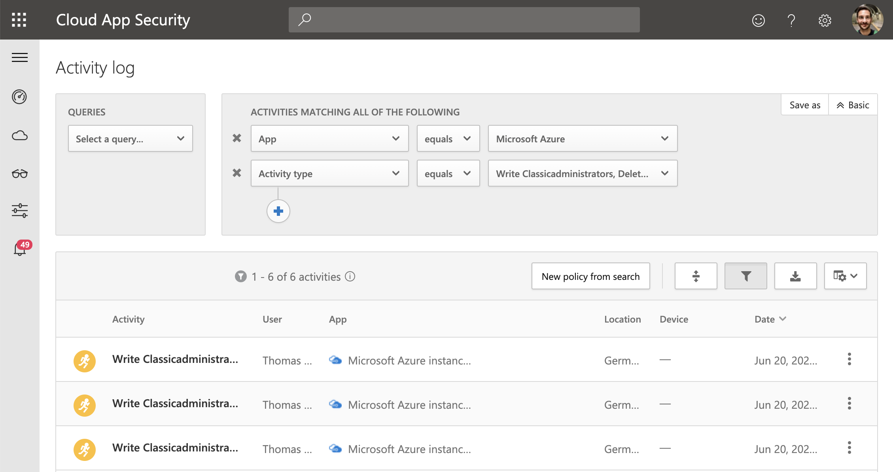This screenshot has width=893, height=472.
Task: Open the feedback smiley icon
Action: (758, 20)
